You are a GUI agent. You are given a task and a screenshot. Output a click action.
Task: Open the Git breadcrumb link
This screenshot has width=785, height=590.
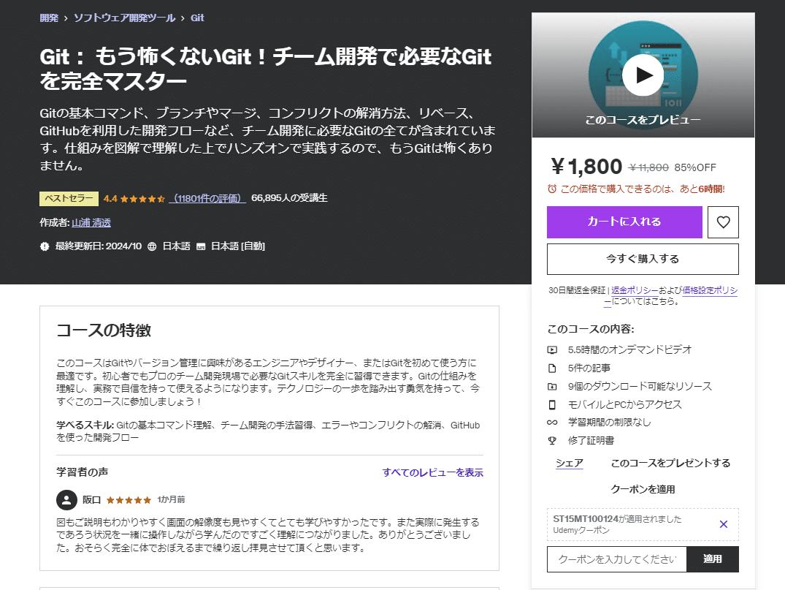197,18
